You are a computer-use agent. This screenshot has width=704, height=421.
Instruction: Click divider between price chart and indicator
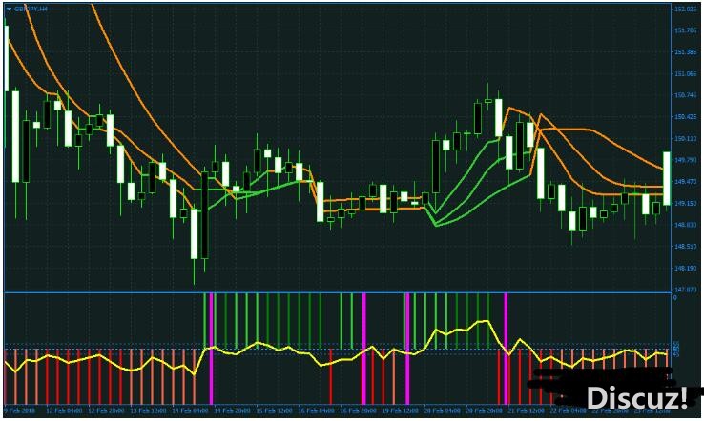coord(334,291)
